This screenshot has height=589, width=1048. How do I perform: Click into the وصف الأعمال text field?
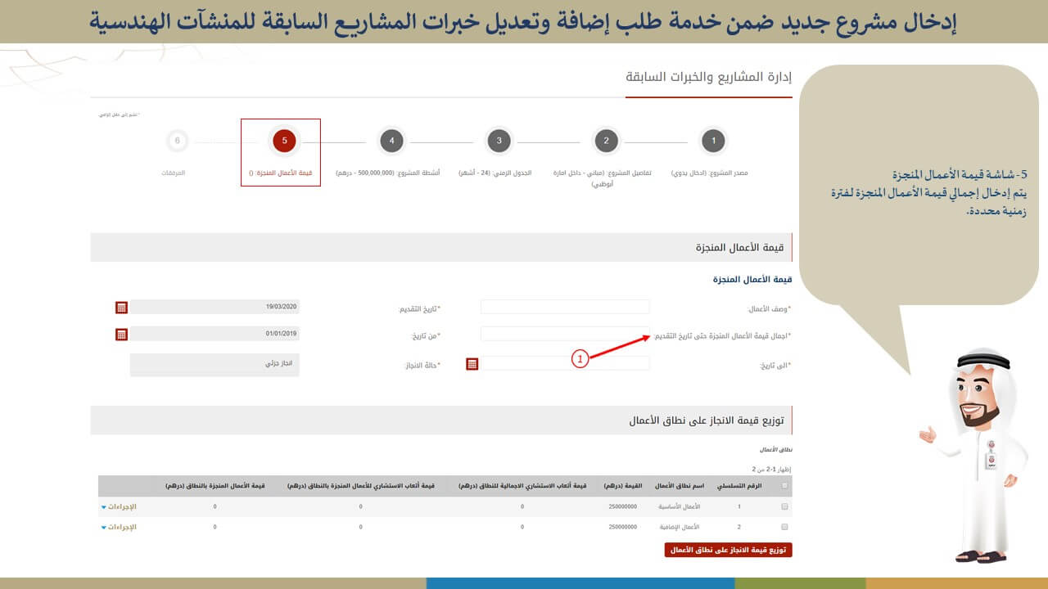[565, 307]
